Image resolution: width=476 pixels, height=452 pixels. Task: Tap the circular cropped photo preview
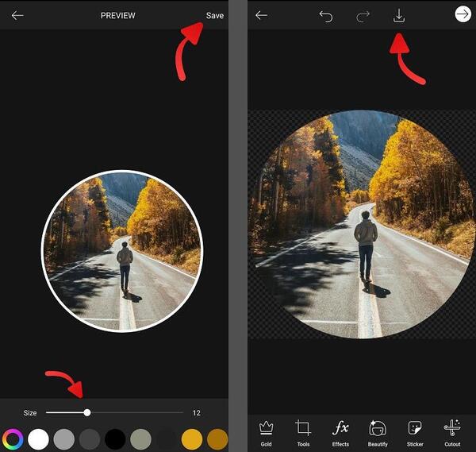tap(122, 251)
